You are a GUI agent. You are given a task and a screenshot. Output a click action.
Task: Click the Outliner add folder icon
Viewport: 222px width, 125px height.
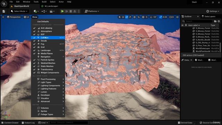[215, 21]
